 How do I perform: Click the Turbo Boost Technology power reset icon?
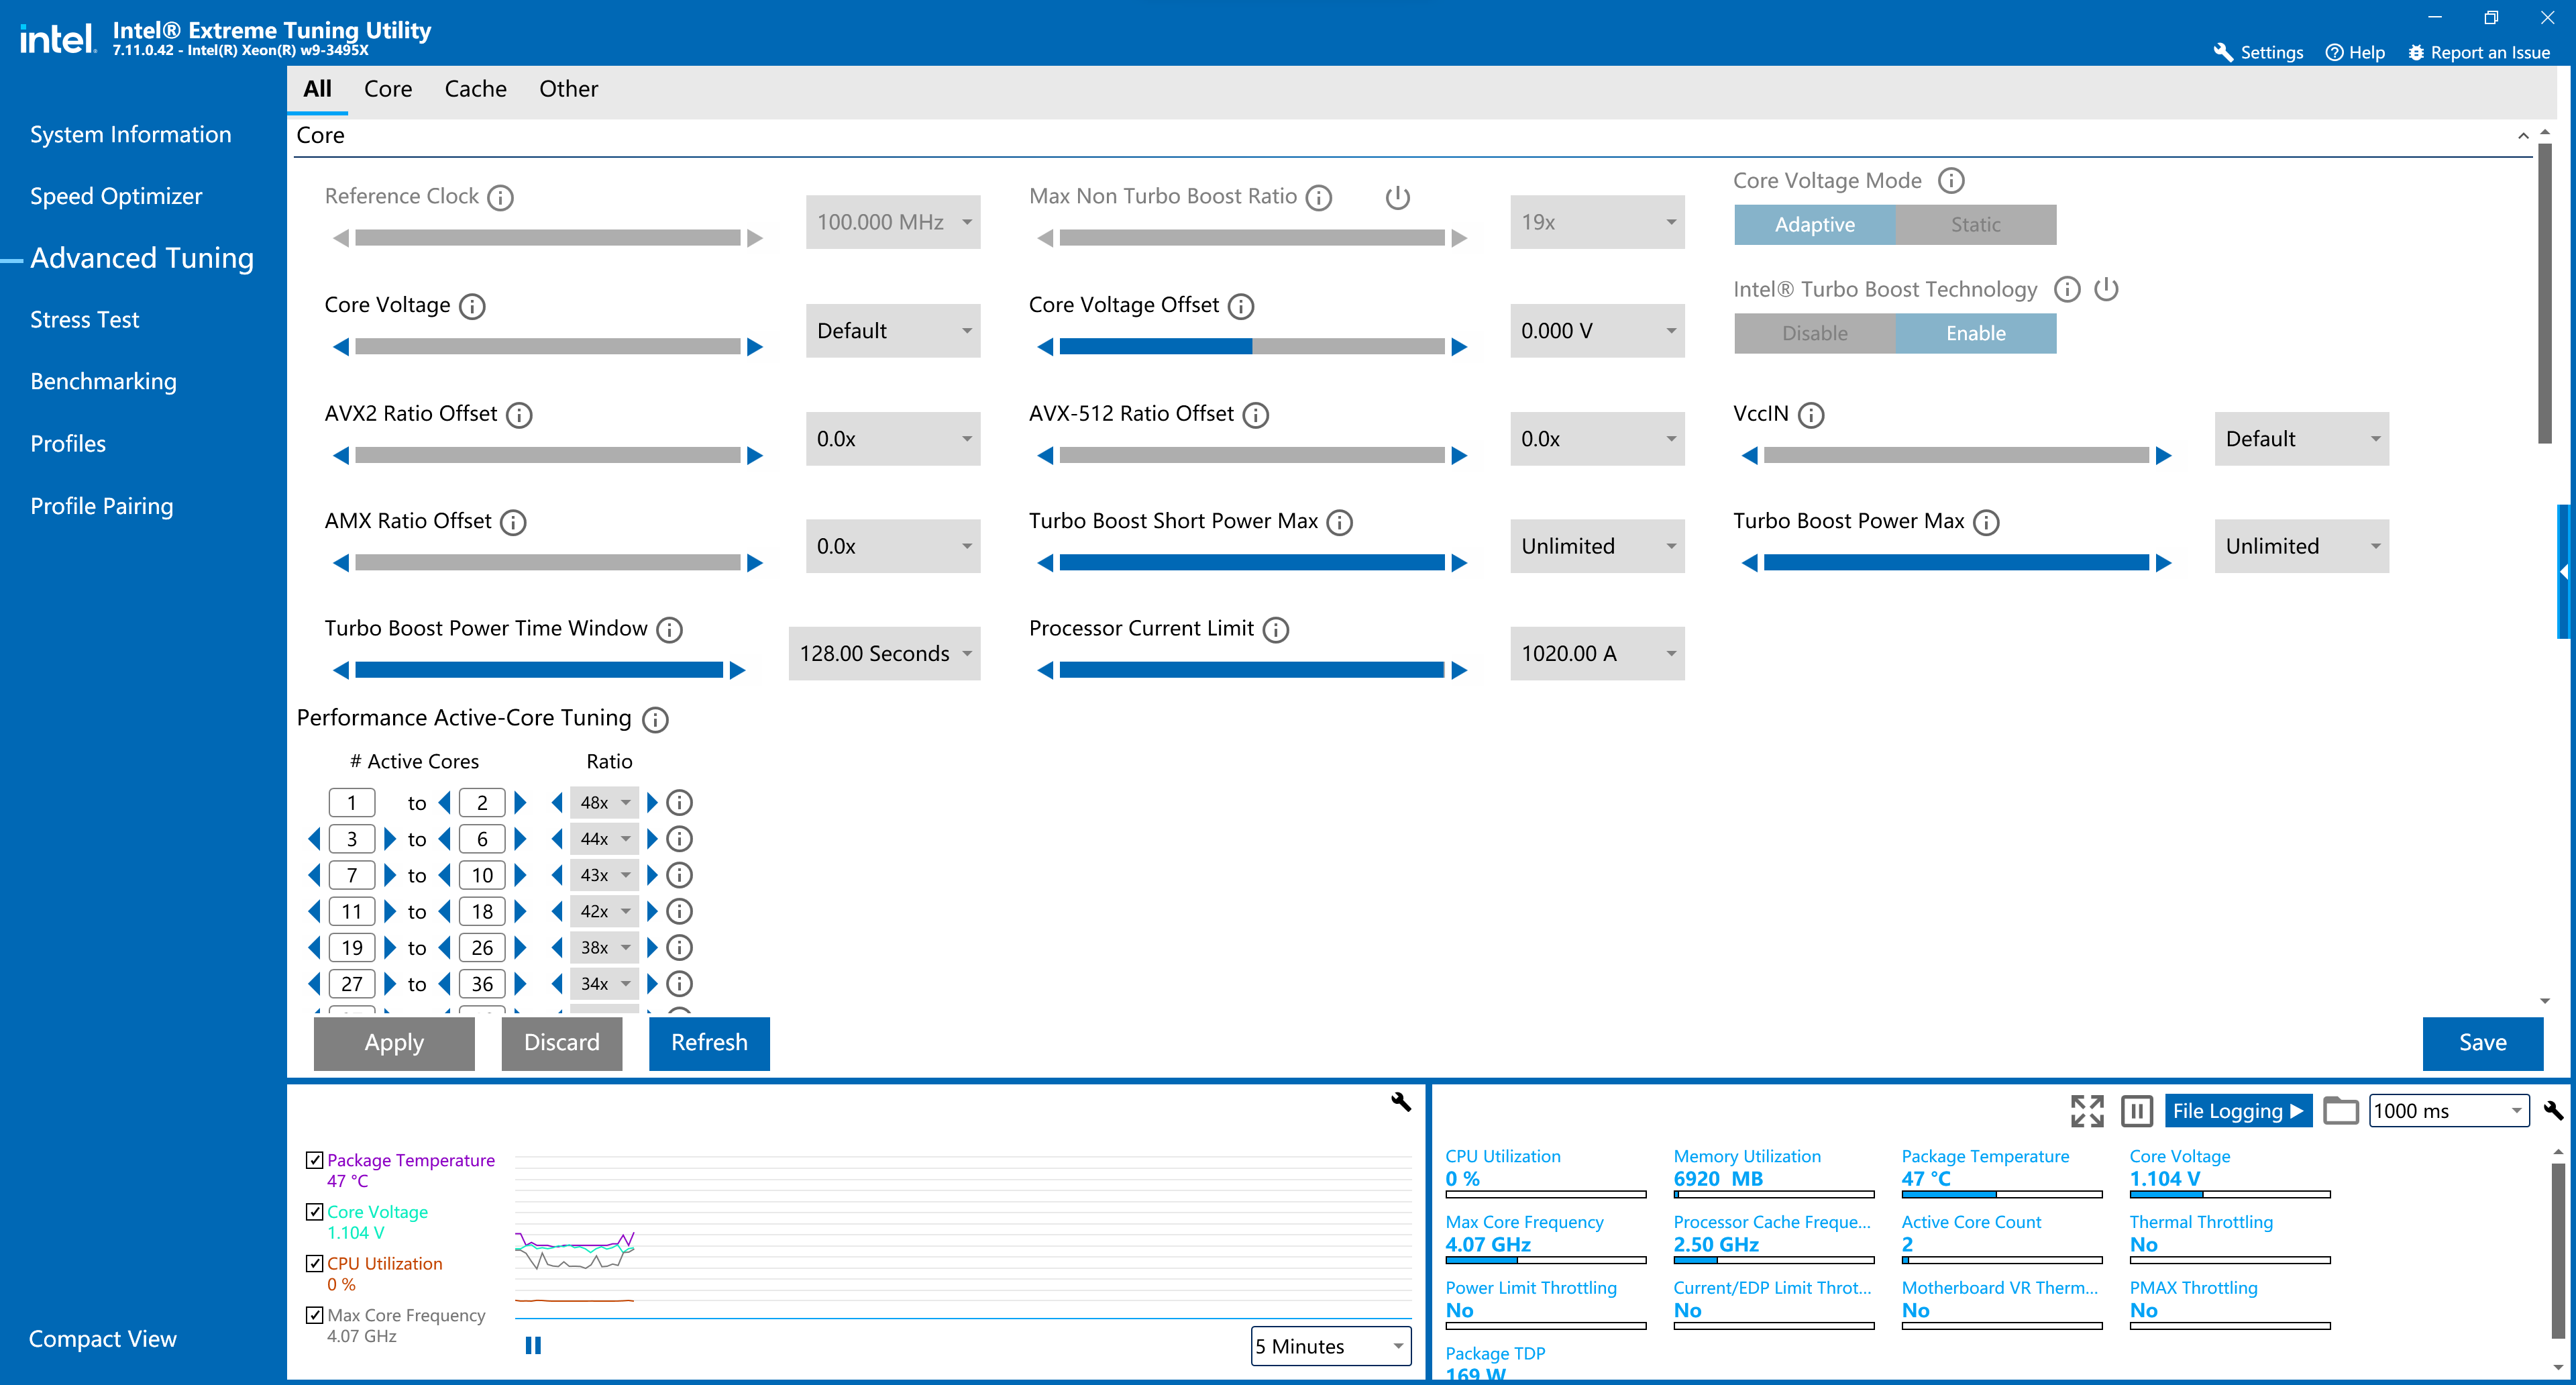point(2106,290)
